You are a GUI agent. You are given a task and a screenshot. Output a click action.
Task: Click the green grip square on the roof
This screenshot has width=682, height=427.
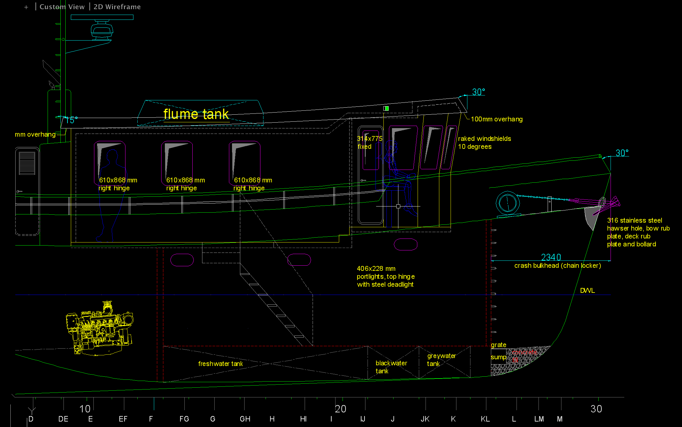pyautogui.click(x=386, y=108)
